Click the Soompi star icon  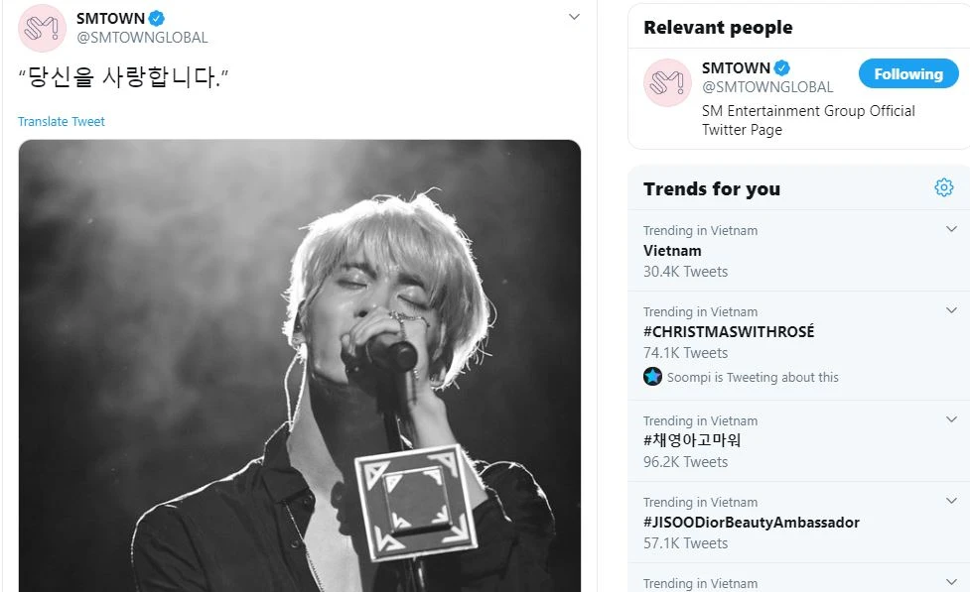652,377
